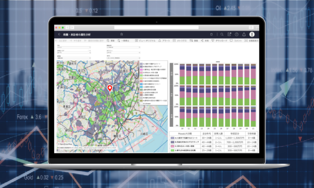Open the コメント comments button
This screenshot has height=188, width=314.
click(231, 40)
